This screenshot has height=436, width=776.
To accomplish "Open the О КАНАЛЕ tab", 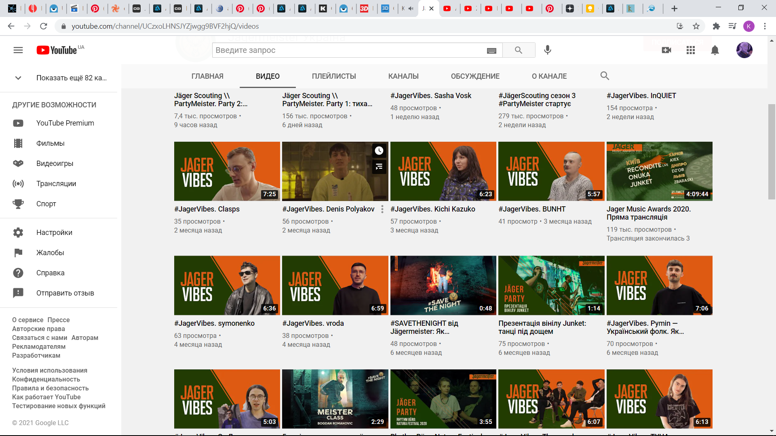I will (549, 76).
